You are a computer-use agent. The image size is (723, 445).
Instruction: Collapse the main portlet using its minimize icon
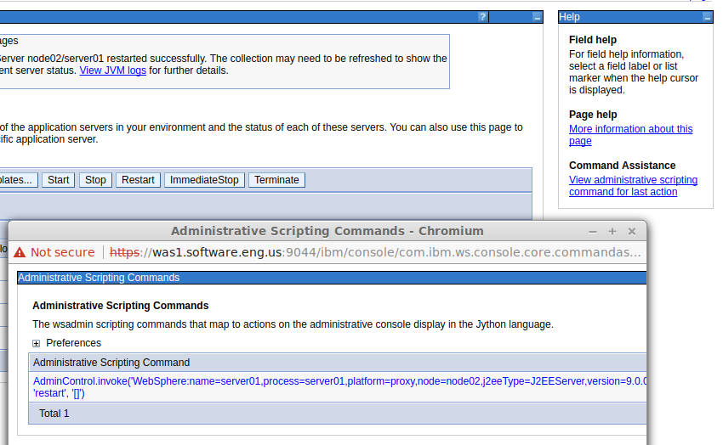click(x=537, y=18)
